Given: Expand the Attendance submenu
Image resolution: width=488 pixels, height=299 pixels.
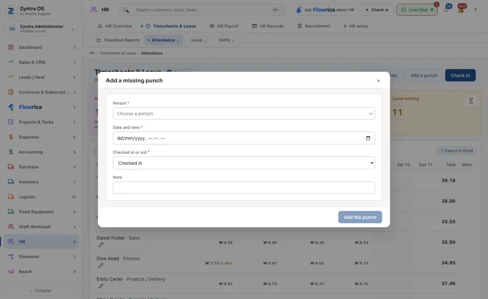Looking at the screenshot, I should [x=163, y=40].
